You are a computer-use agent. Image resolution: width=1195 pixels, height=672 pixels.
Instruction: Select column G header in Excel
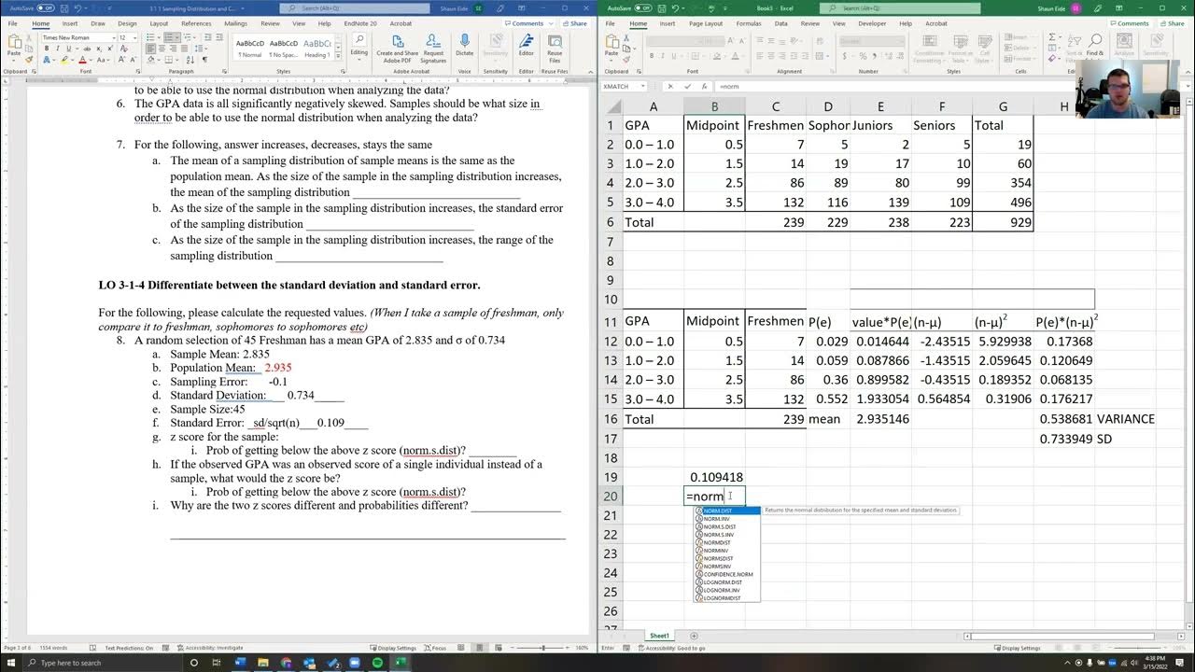pyautogui.click(x=1003, y=106)
